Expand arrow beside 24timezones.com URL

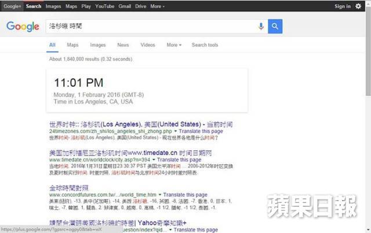pyautogui.click(x=175, y=131)
